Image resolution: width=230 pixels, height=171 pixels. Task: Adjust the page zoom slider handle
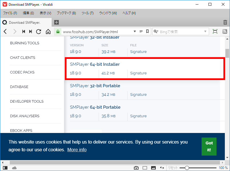187,168
